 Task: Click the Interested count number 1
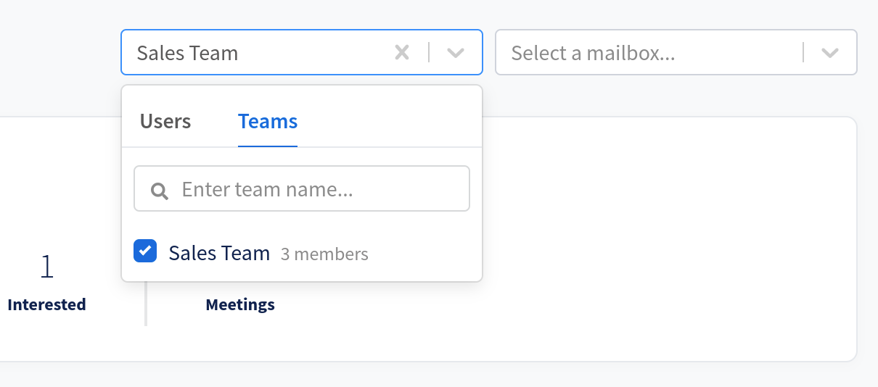pyautogui.click(x=47, y=267)
